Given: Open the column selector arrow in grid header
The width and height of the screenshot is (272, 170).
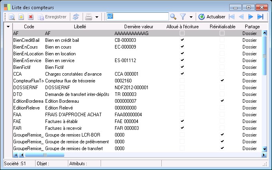Looking at the screenshot, I should [x=9, y=27].
